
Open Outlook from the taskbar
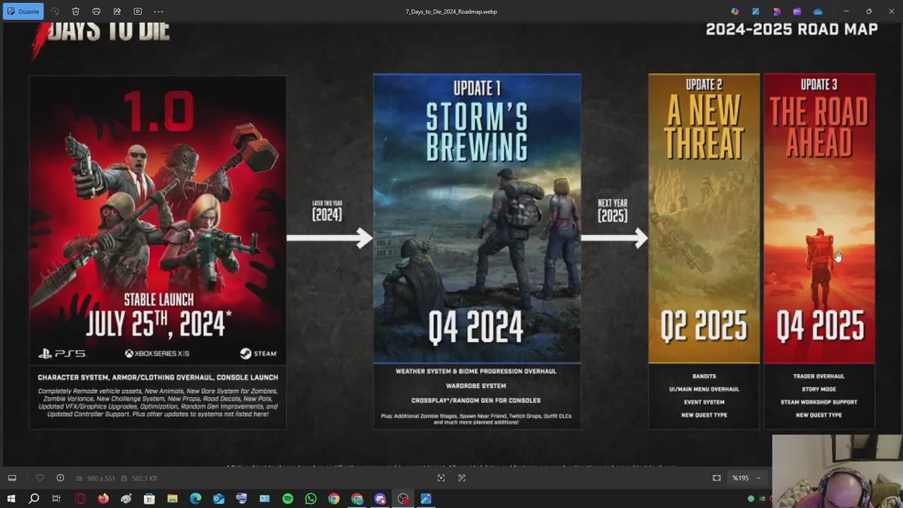tap(219, 499)
